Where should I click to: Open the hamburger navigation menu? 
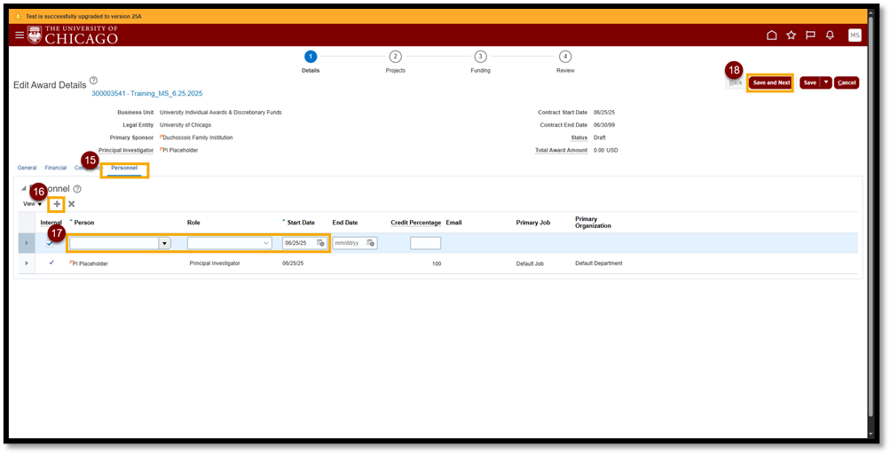tap(20, 35)
